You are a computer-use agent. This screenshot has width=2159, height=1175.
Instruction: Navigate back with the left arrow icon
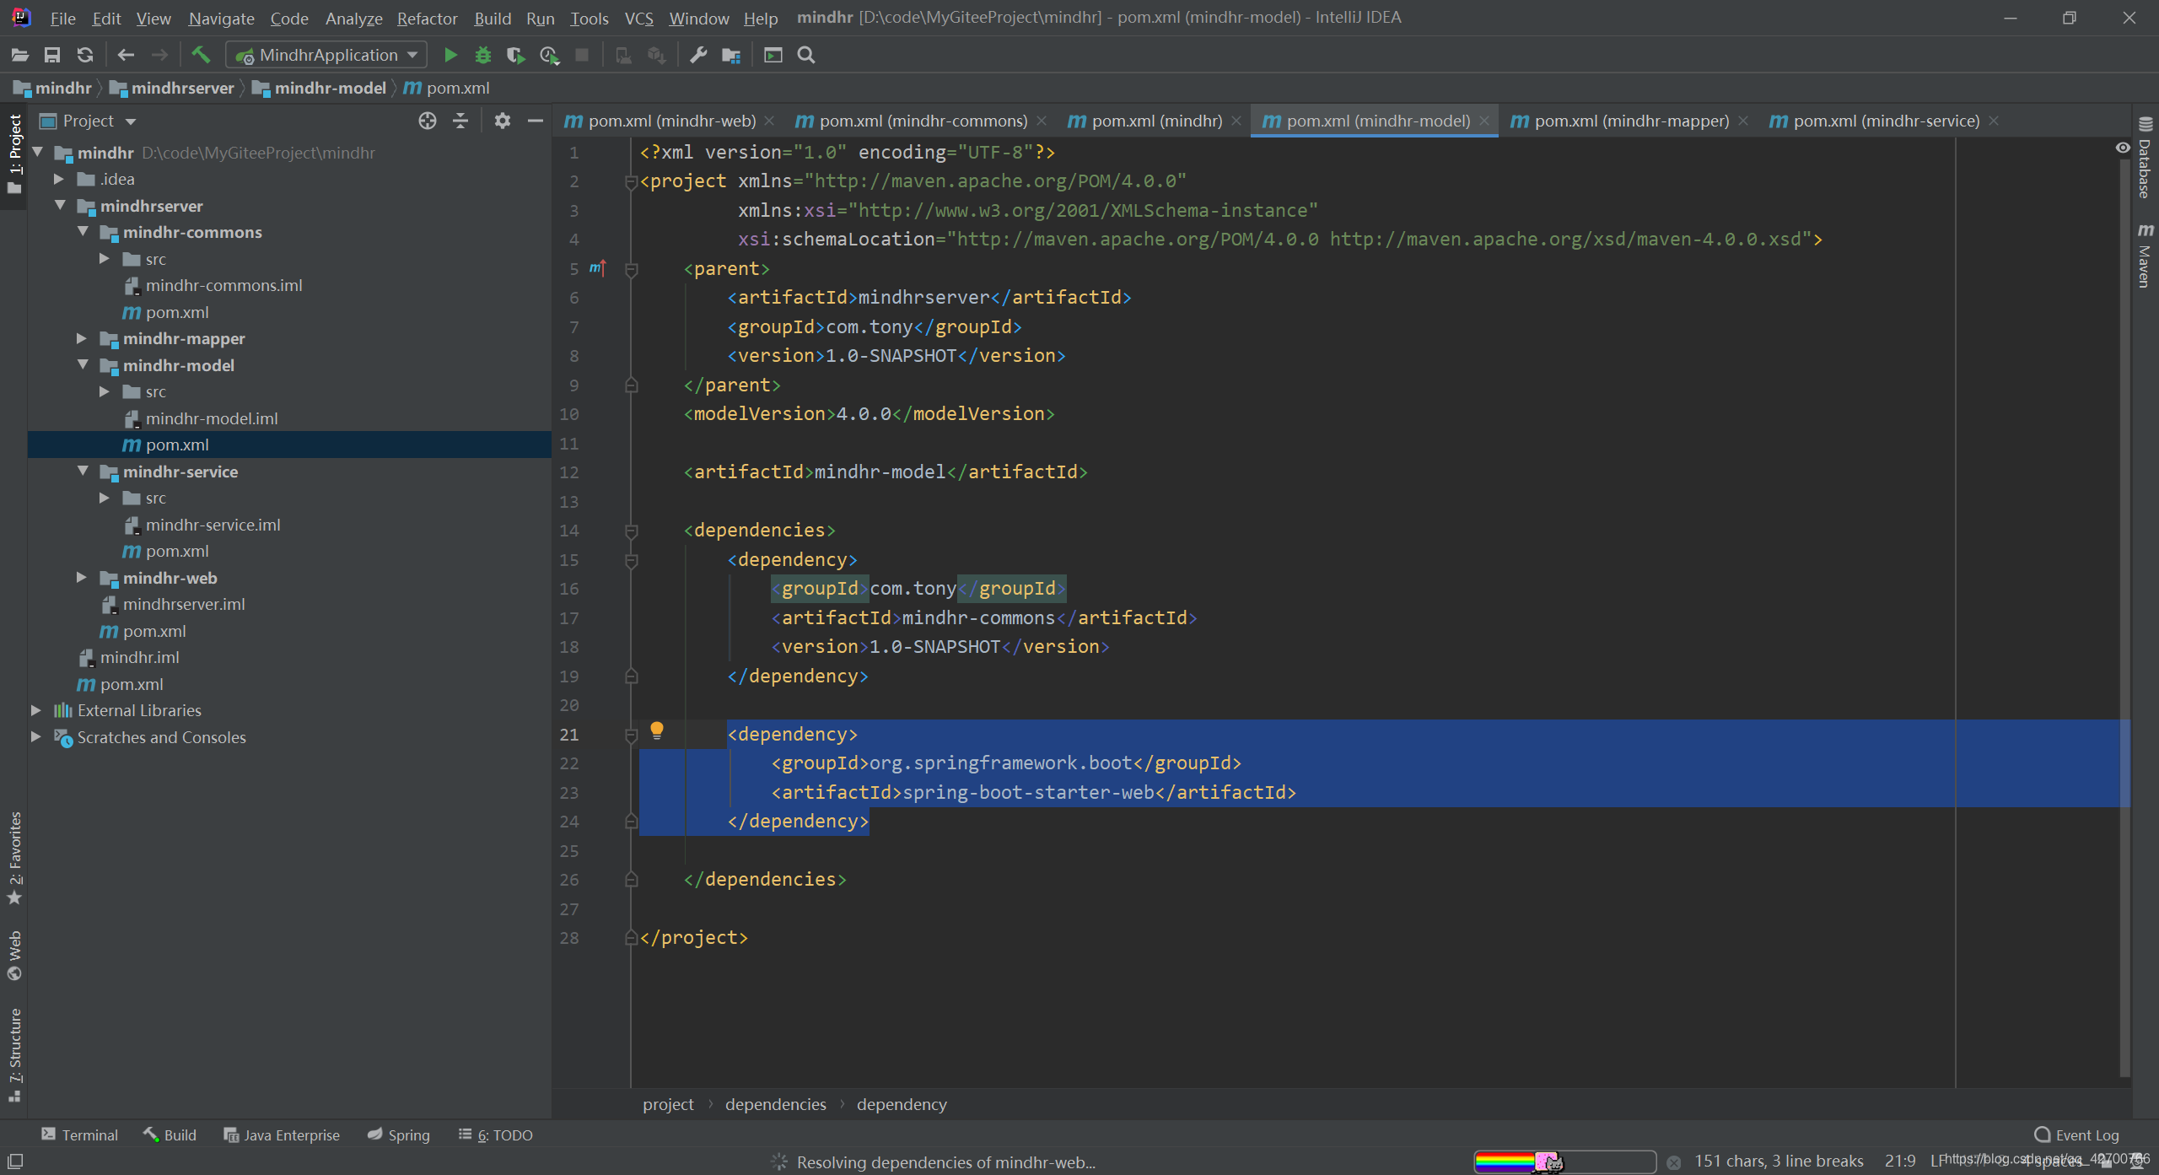pyautogui.click(x=127, y=55)
